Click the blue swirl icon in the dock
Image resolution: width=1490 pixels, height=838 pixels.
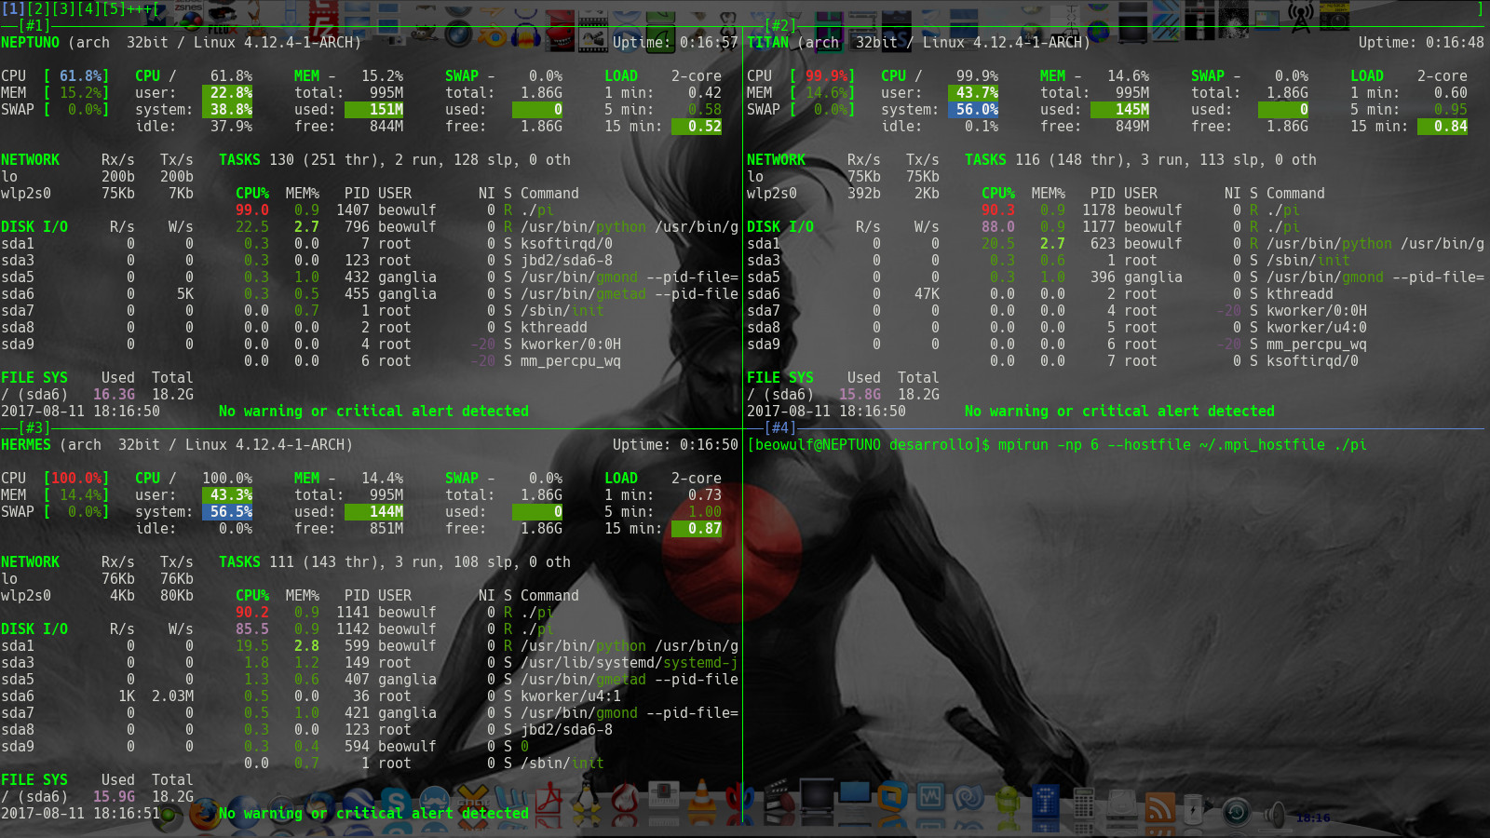click(968, 798)
